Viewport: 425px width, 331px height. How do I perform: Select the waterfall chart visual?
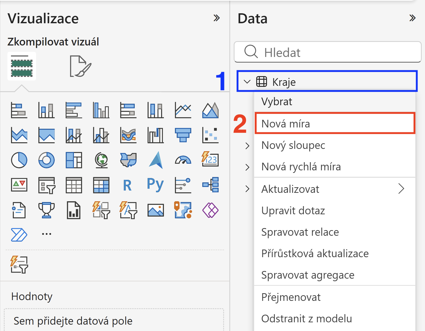156,135
